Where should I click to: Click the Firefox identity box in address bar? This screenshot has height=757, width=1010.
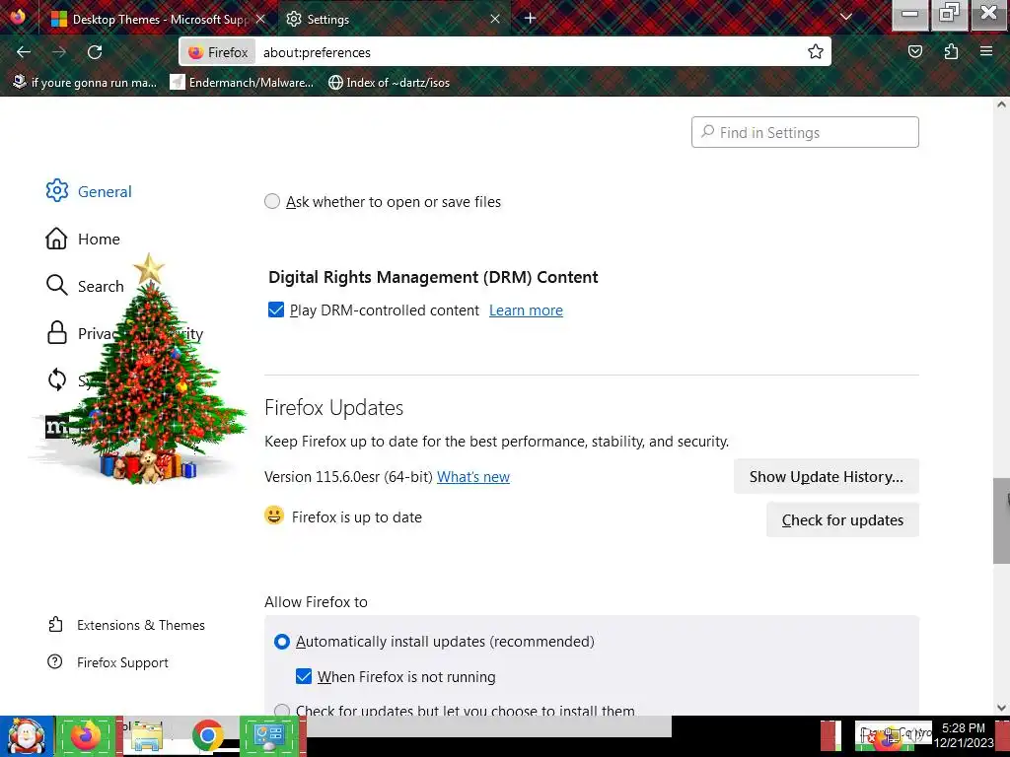(x=218, y=52)
